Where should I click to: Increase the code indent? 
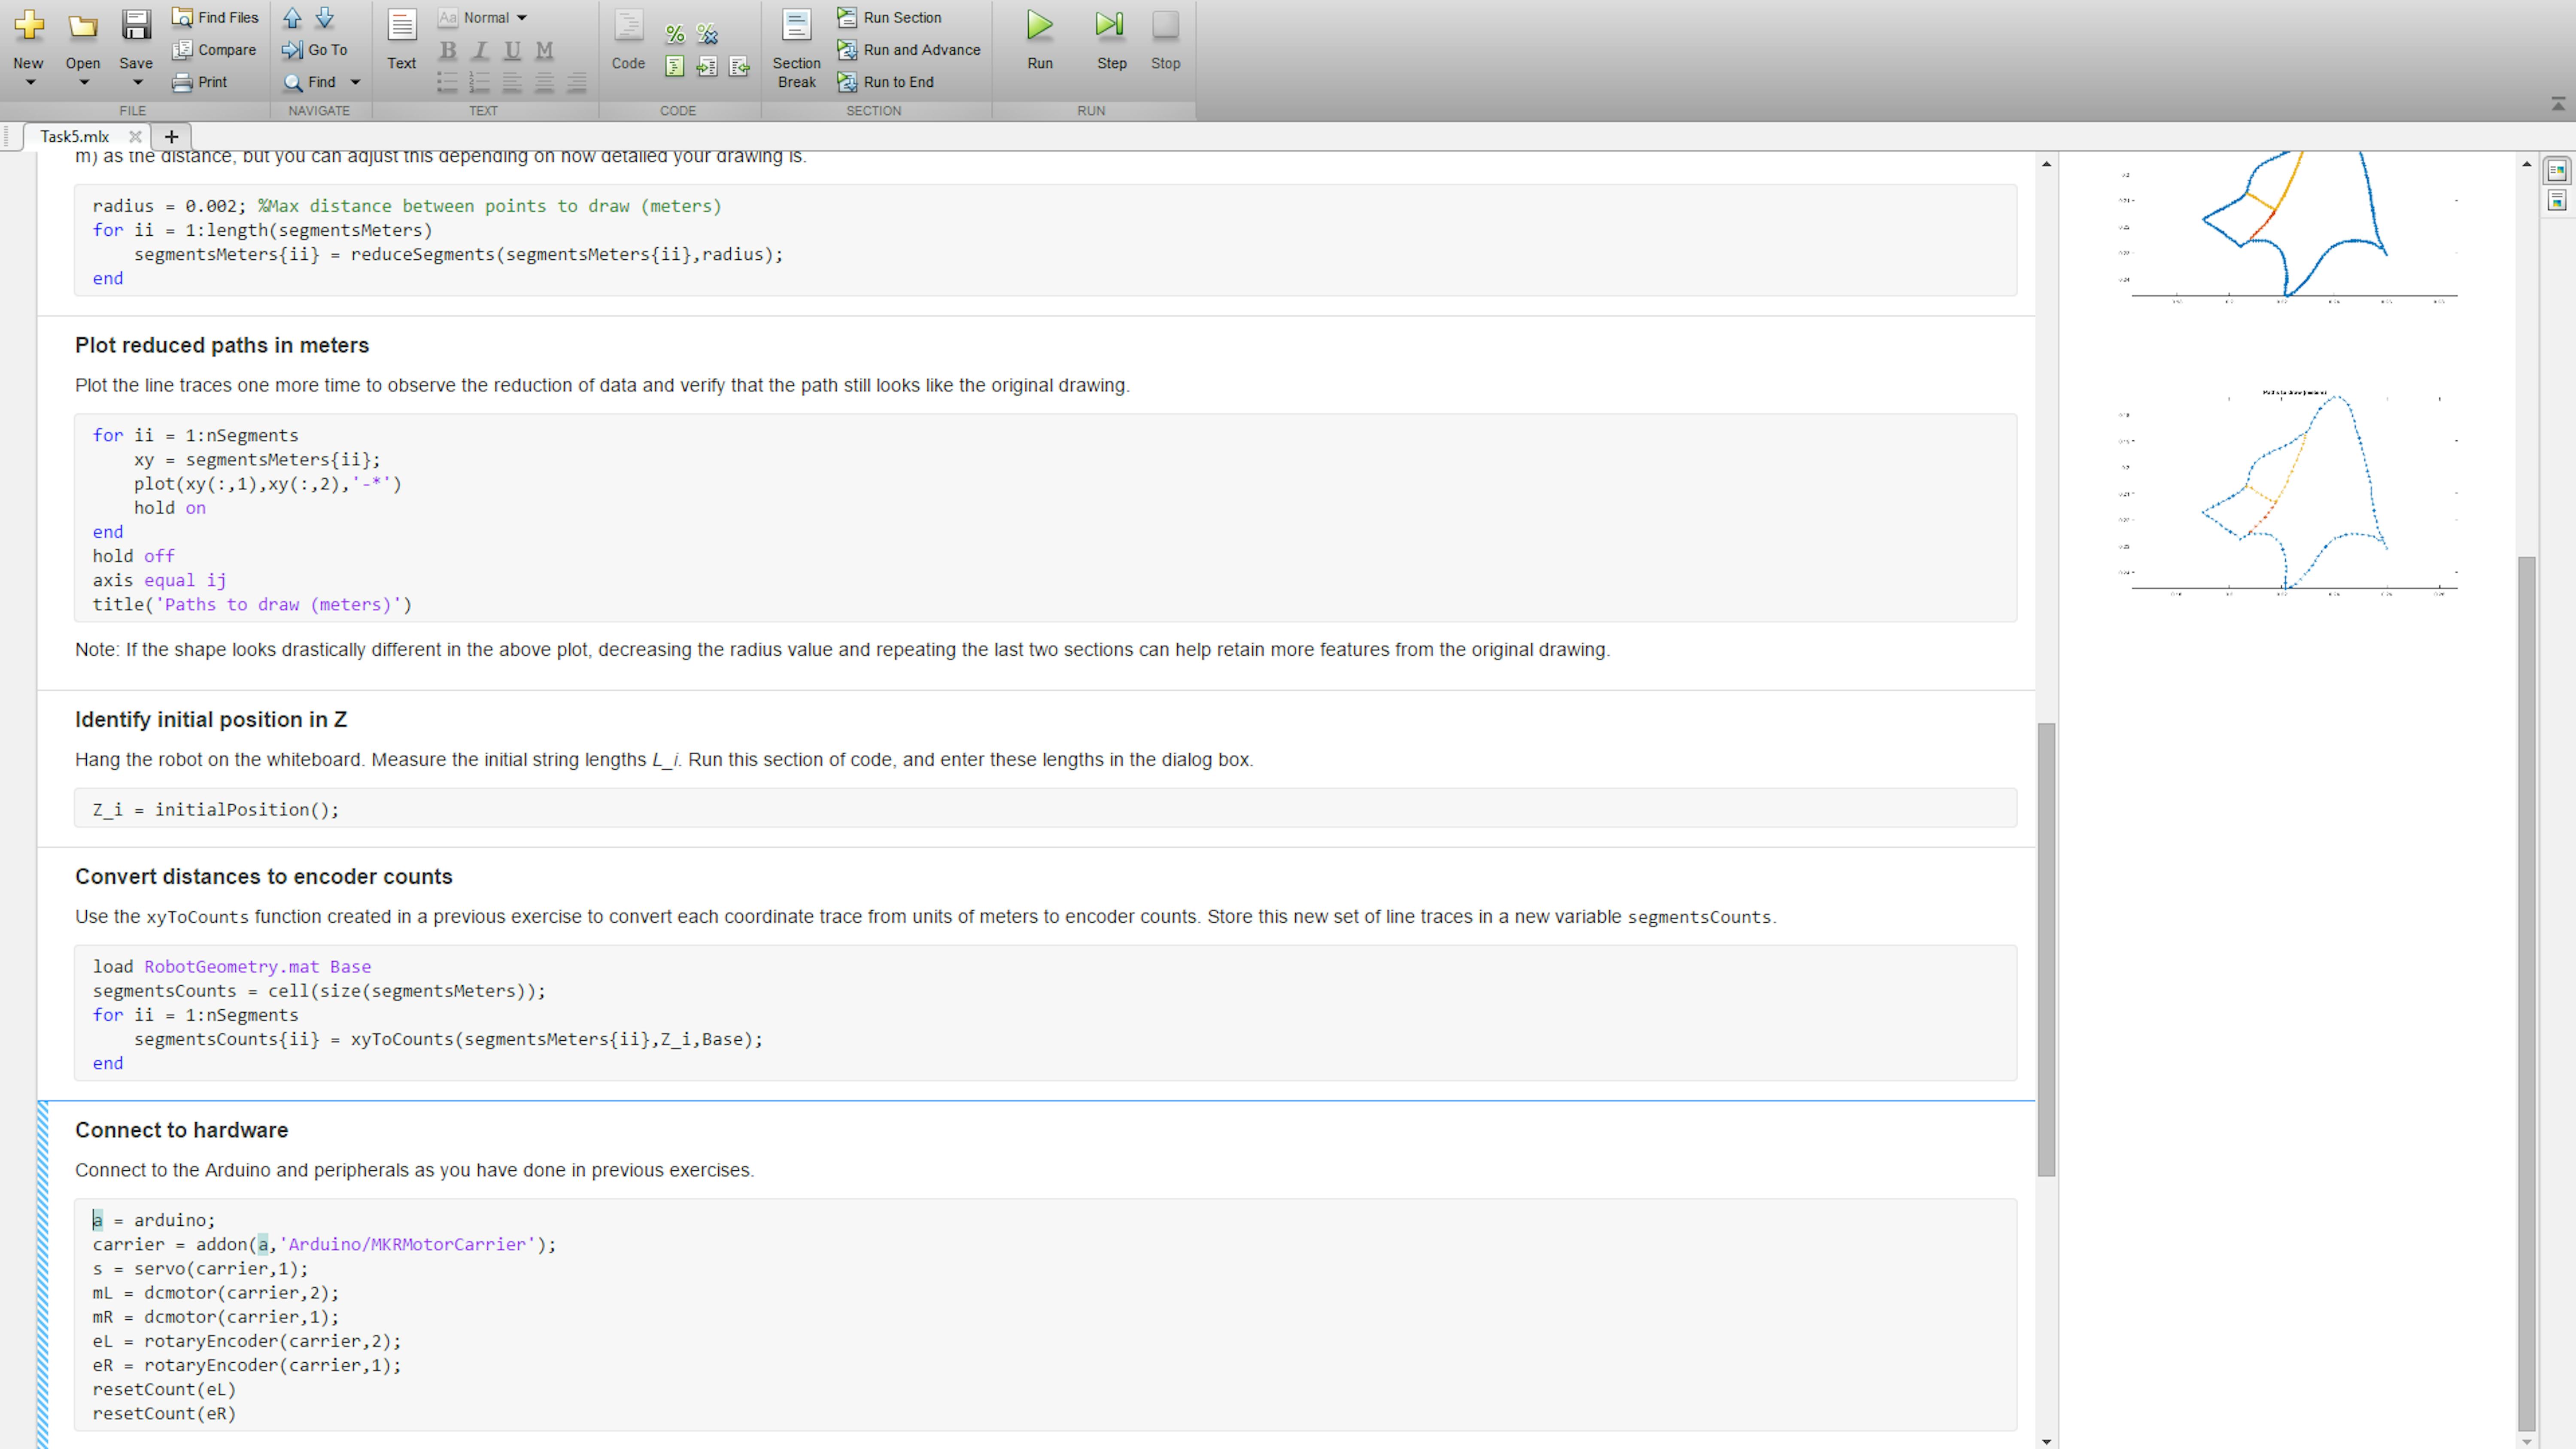click(707, 66)
